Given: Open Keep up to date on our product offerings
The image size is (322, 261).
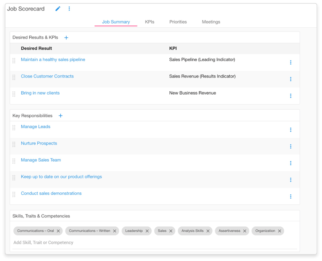Looking at the screenshot, I should tap(61, 177).
